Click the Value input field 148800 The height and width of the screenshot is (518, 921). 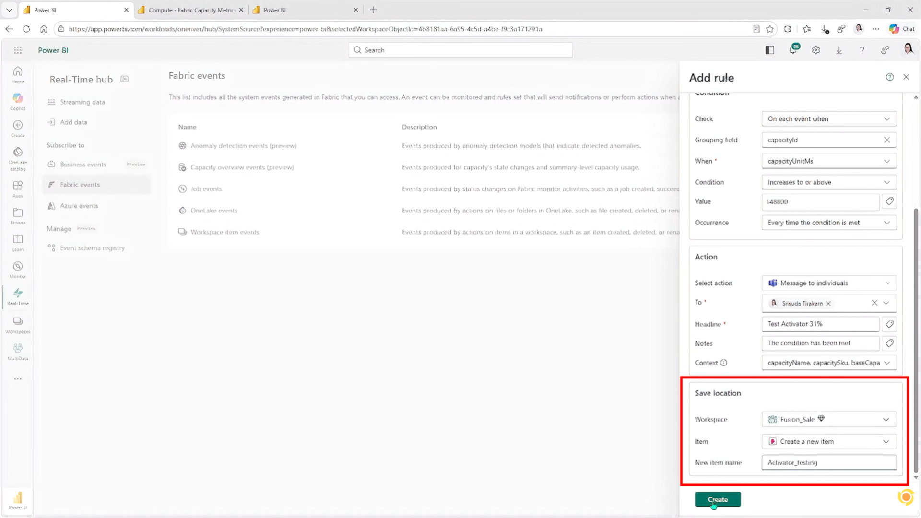pyautogui.click(x=820, y=201)
